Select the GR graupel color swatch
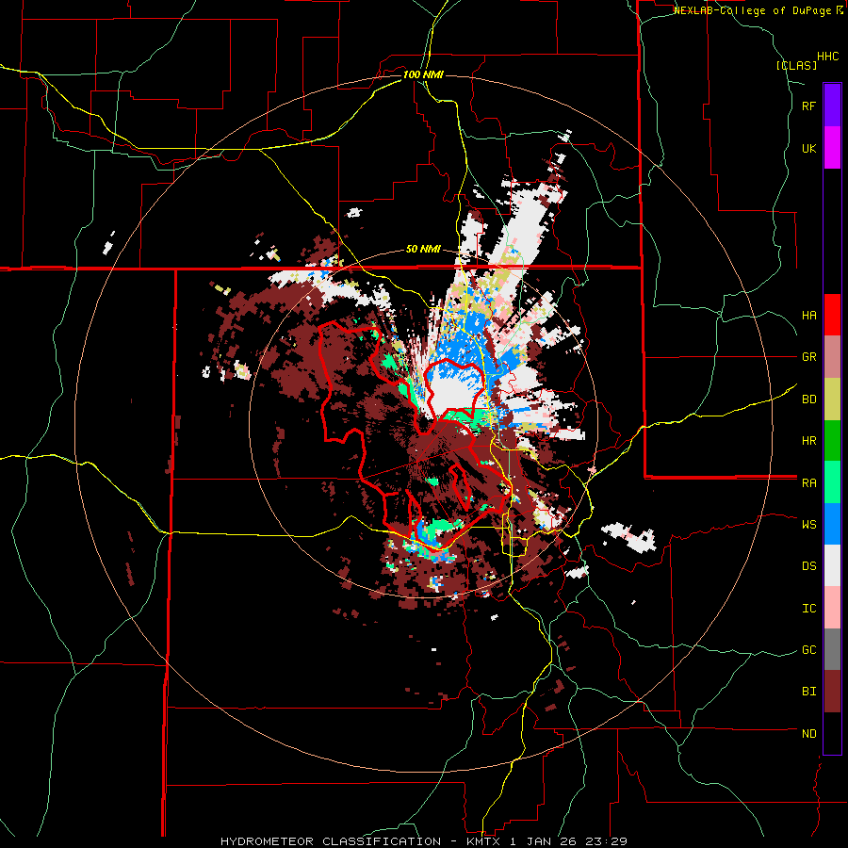This screenshot has height=848, width=848. (x=832, y=357)
